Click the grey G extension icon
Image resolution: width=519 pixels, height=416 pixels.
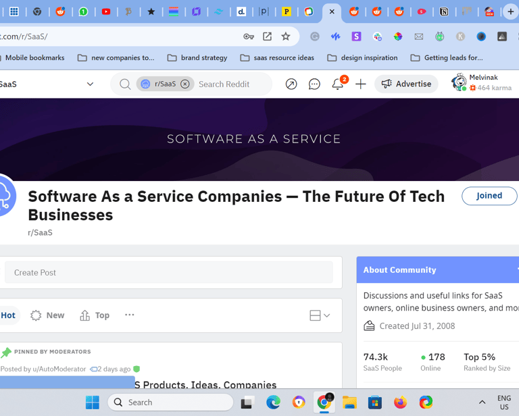point(315,36)
